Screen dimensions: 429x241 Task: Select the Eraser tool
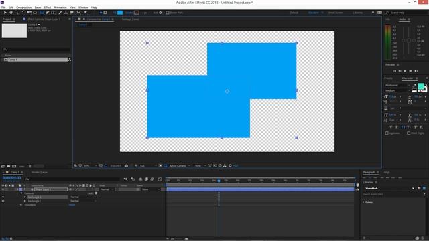click(x=72, y=13)
